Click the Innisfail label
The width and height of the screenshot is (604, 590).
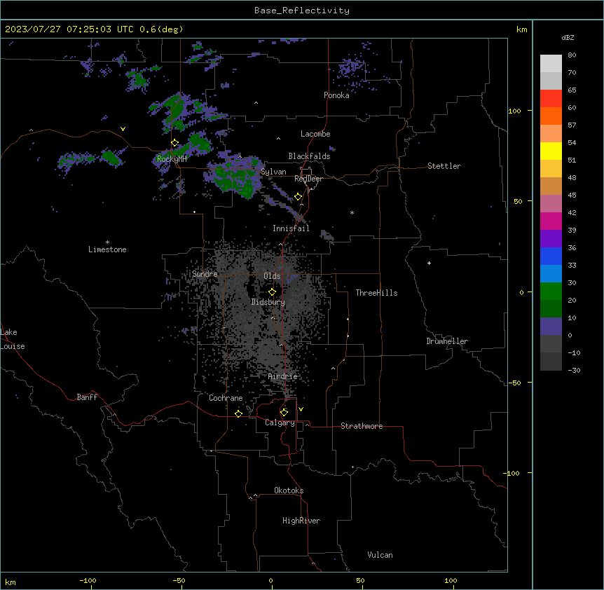pos(291,228)
